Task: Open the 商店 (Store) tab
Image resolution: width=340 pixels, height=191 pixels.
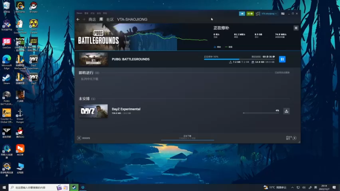Action: point(92,20)
